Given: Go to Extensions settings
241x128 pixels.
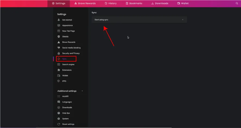Looking at the screenshot, I should pyautogui.click(x=67, y=70).
